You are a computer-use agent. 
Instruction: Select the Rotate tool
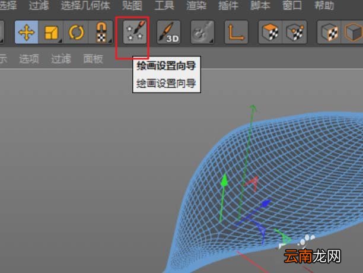[76, 32]
